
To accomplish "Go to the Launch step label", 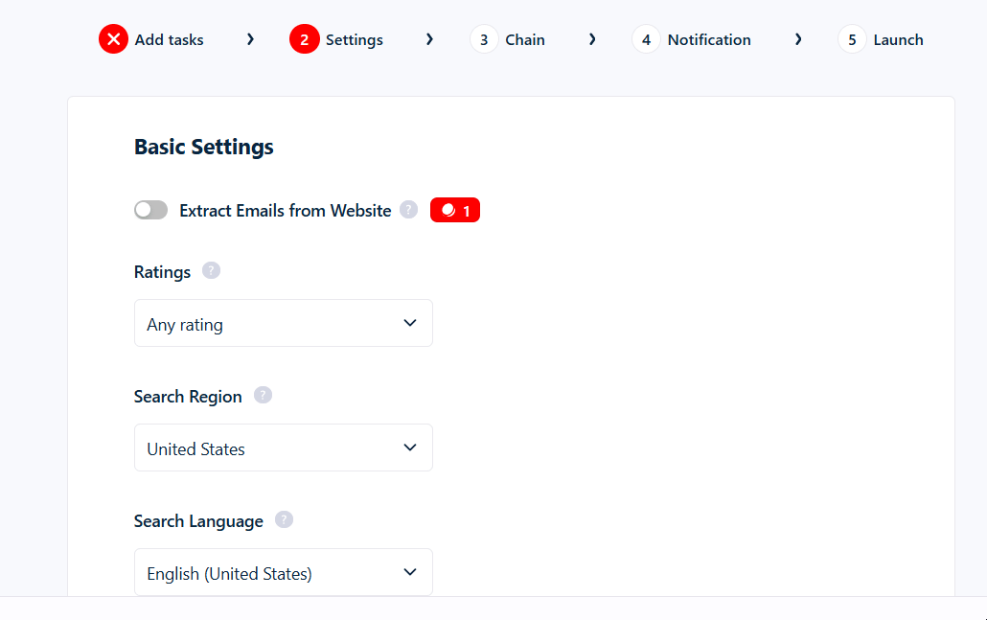I will tap(898, 39).
